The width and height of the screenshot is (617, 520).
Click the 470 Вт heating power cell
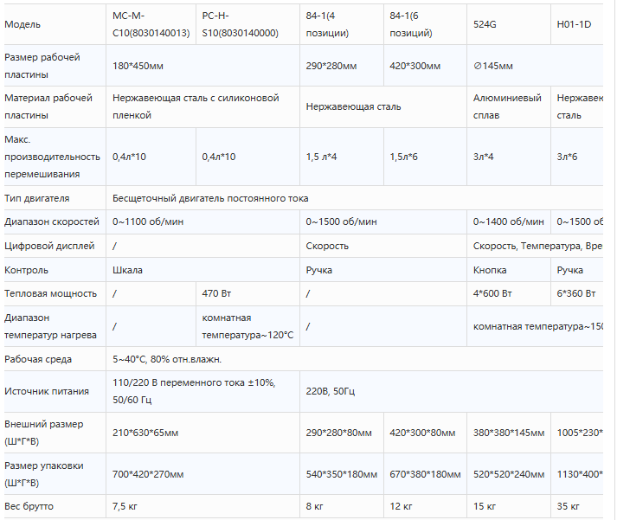(x=247, y=293)
